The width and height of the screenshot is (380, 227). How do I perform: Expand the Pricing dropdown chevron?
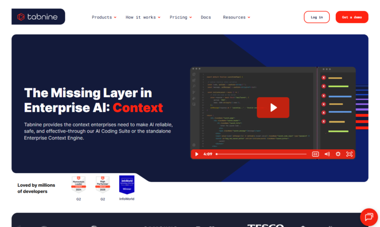pos(190,18)
